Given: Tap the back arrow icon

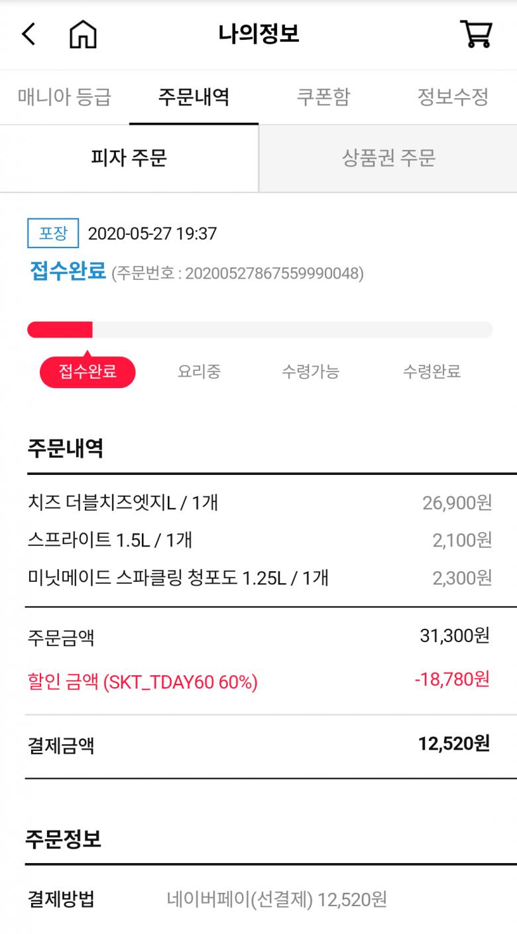Looking at the screenshot, I should (x=29, y=33).
